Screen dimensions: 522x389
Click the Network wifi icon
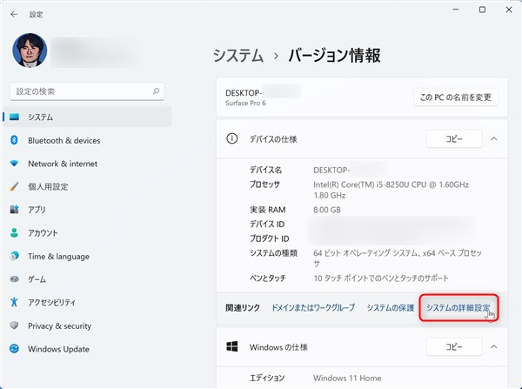pos(14,164)
